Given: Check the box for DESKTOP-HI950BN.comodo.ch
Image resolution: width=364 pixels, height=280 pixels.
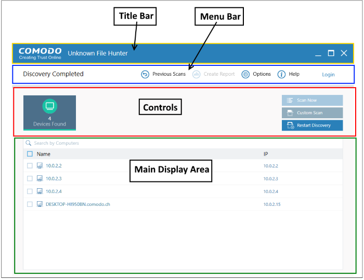Looking at the screenshot, I should (30, 204).
